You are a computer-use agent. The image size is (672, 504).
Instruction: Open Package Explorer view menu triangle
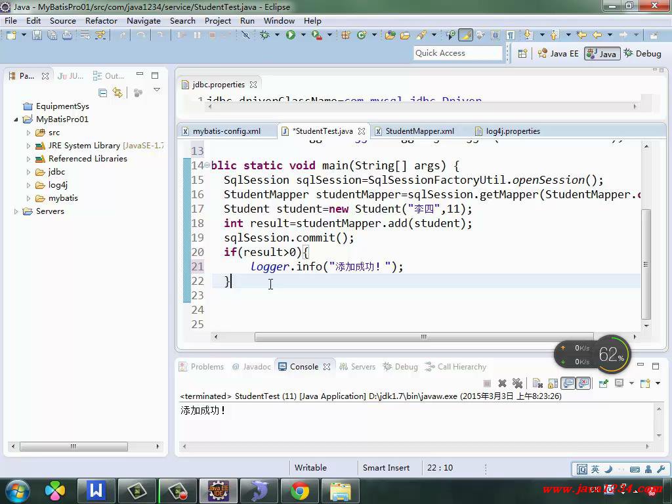pyautogui.click(x=157, y=90)
